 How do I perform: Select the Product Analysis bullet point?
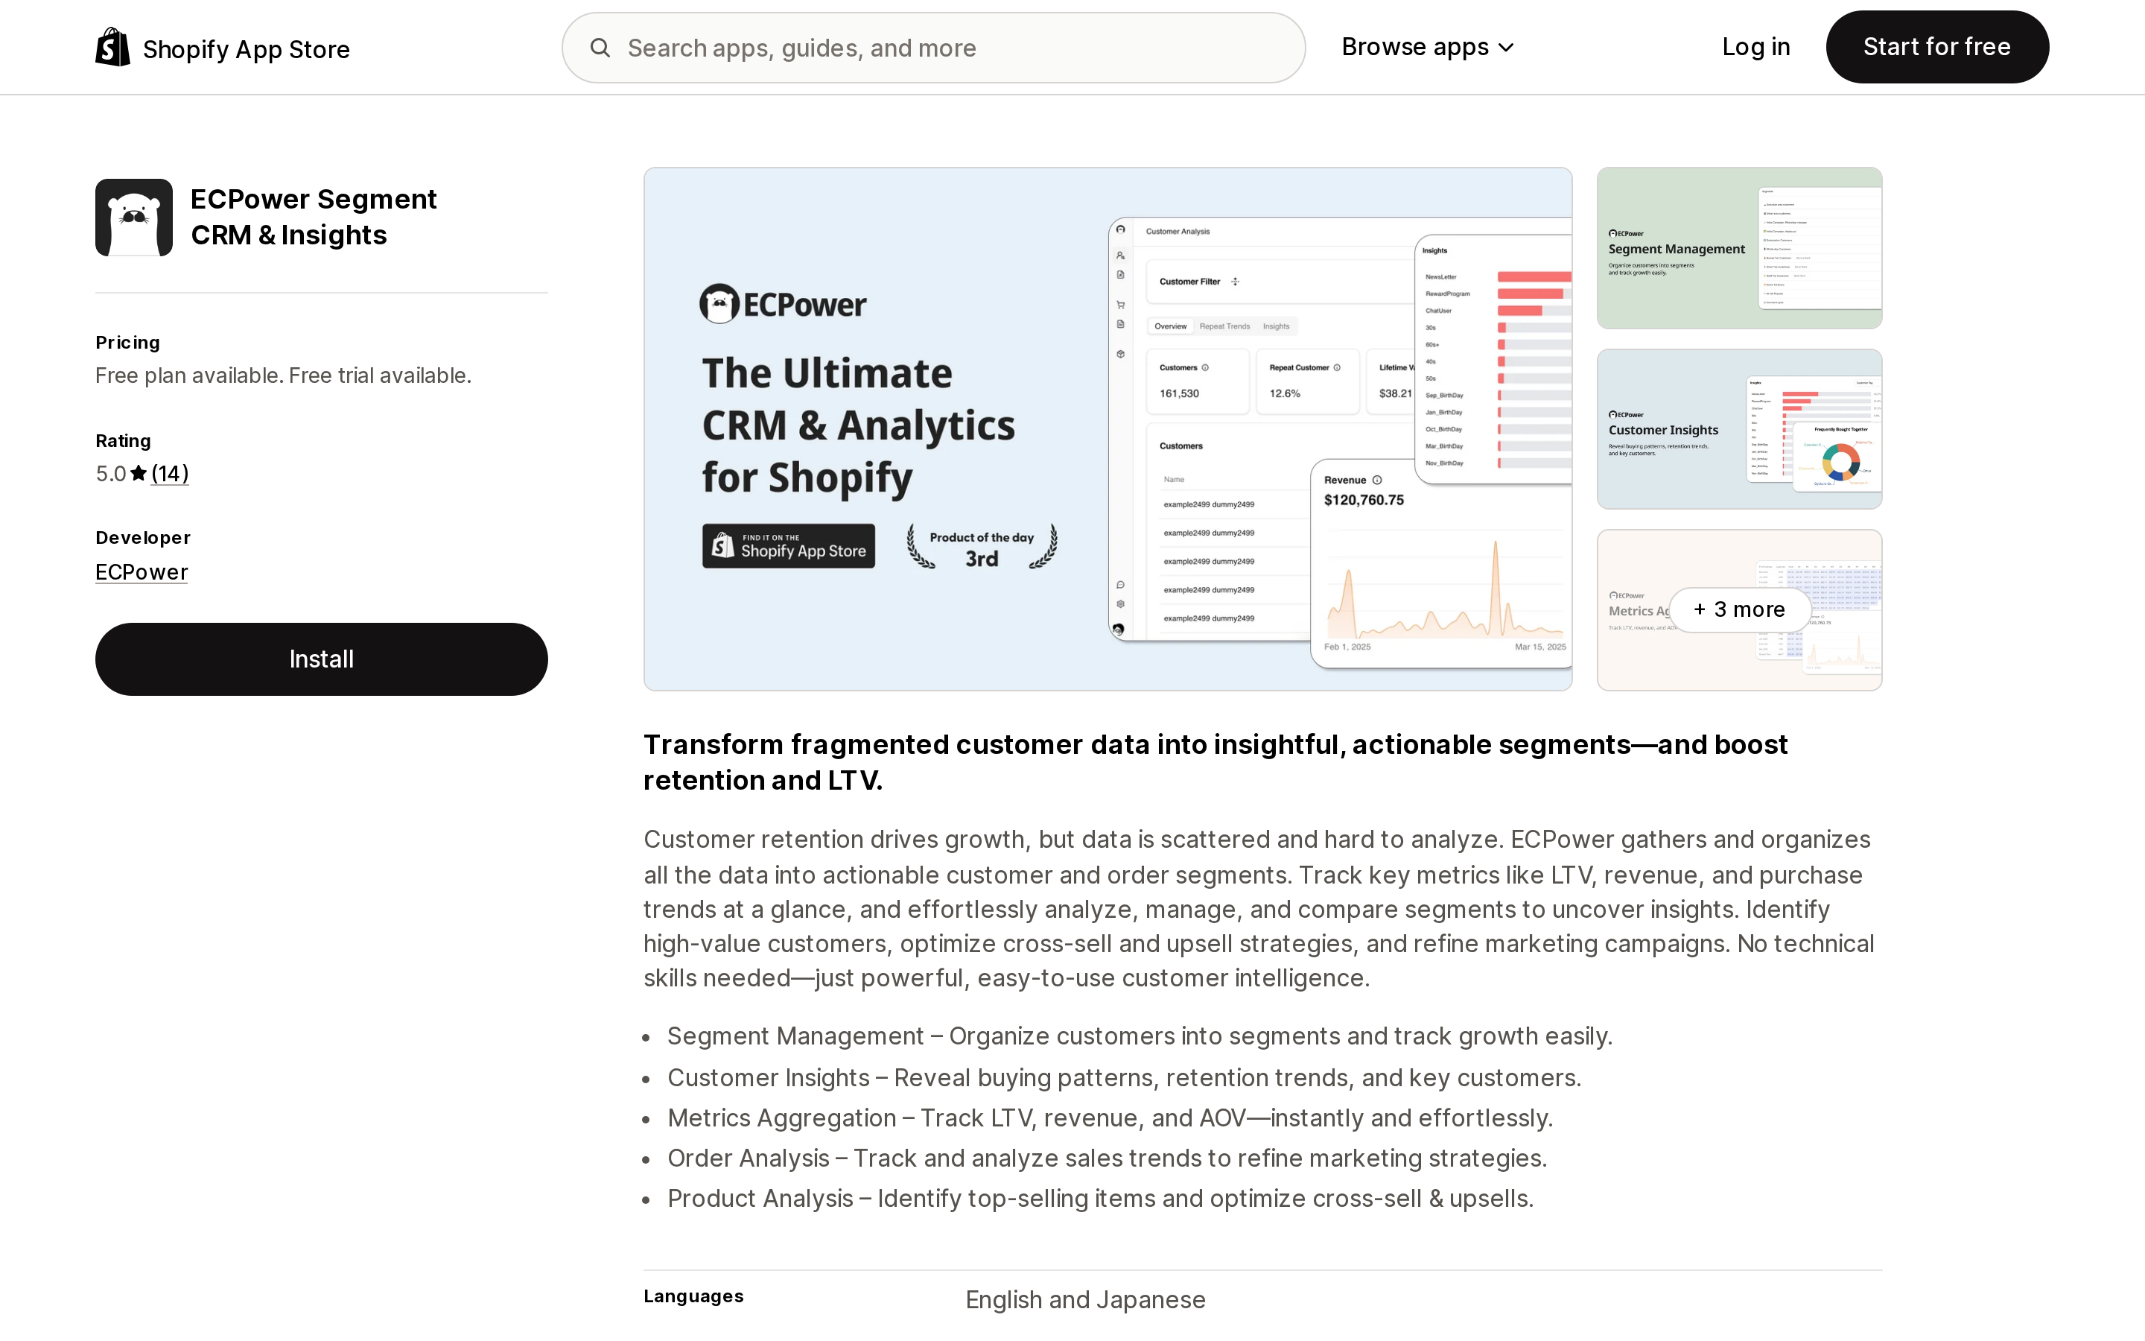coord(1100,1198)
